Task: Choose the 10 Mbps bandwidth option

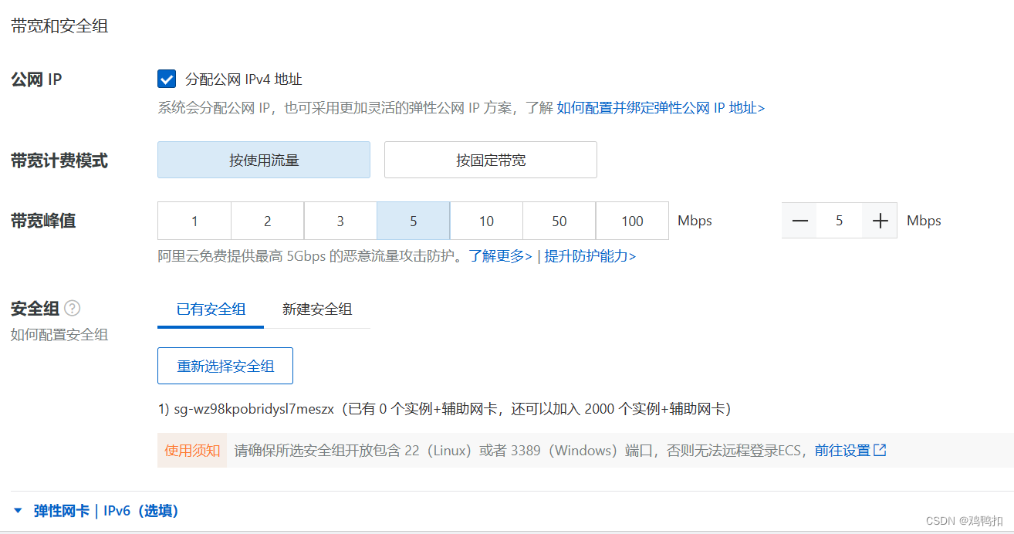Action: [x=486, y=221]
